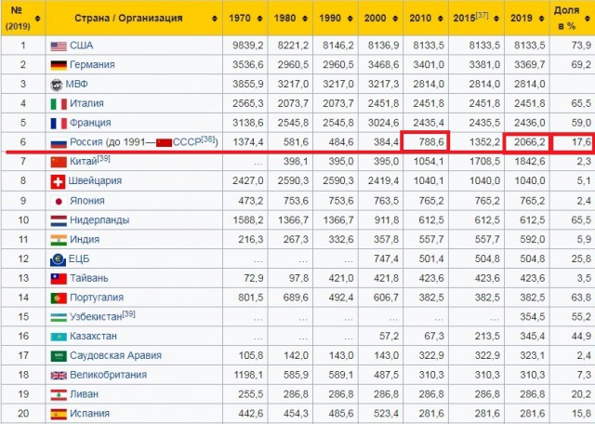Viewport: 595px width, 424px height.
Task: Click the Swiss flag icon
Action: tap(59, 181)
